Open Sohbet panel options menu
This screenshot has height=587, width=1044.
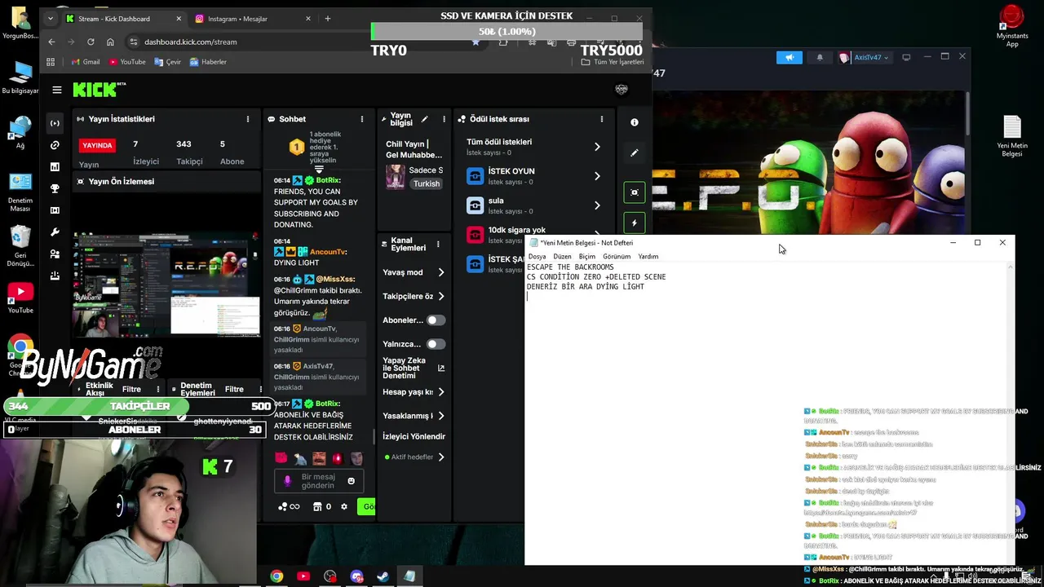click(362, 119)
